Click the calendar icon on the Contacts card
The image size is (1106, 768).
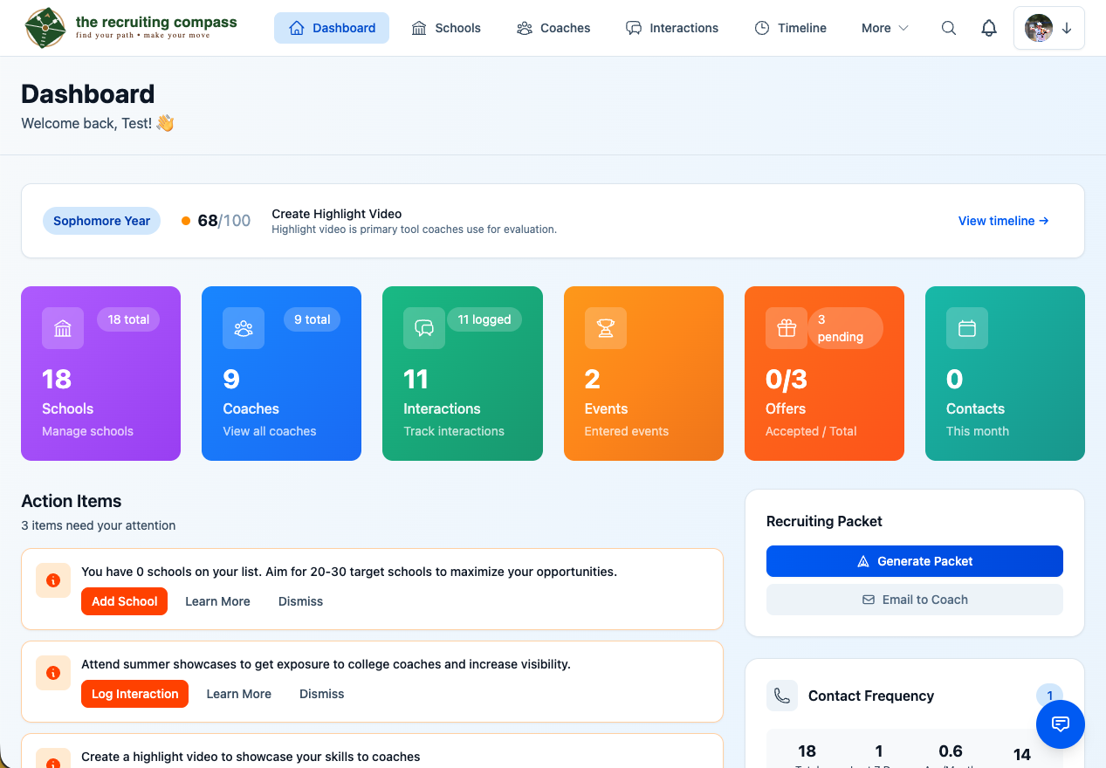(966, 328)
